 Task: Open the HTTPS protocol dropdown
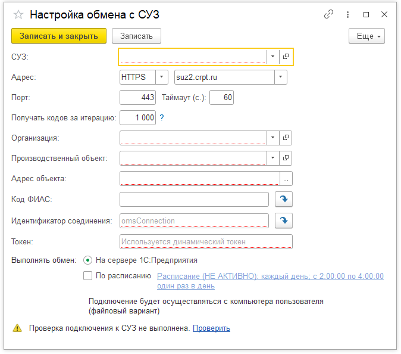[x=162, y=77]
